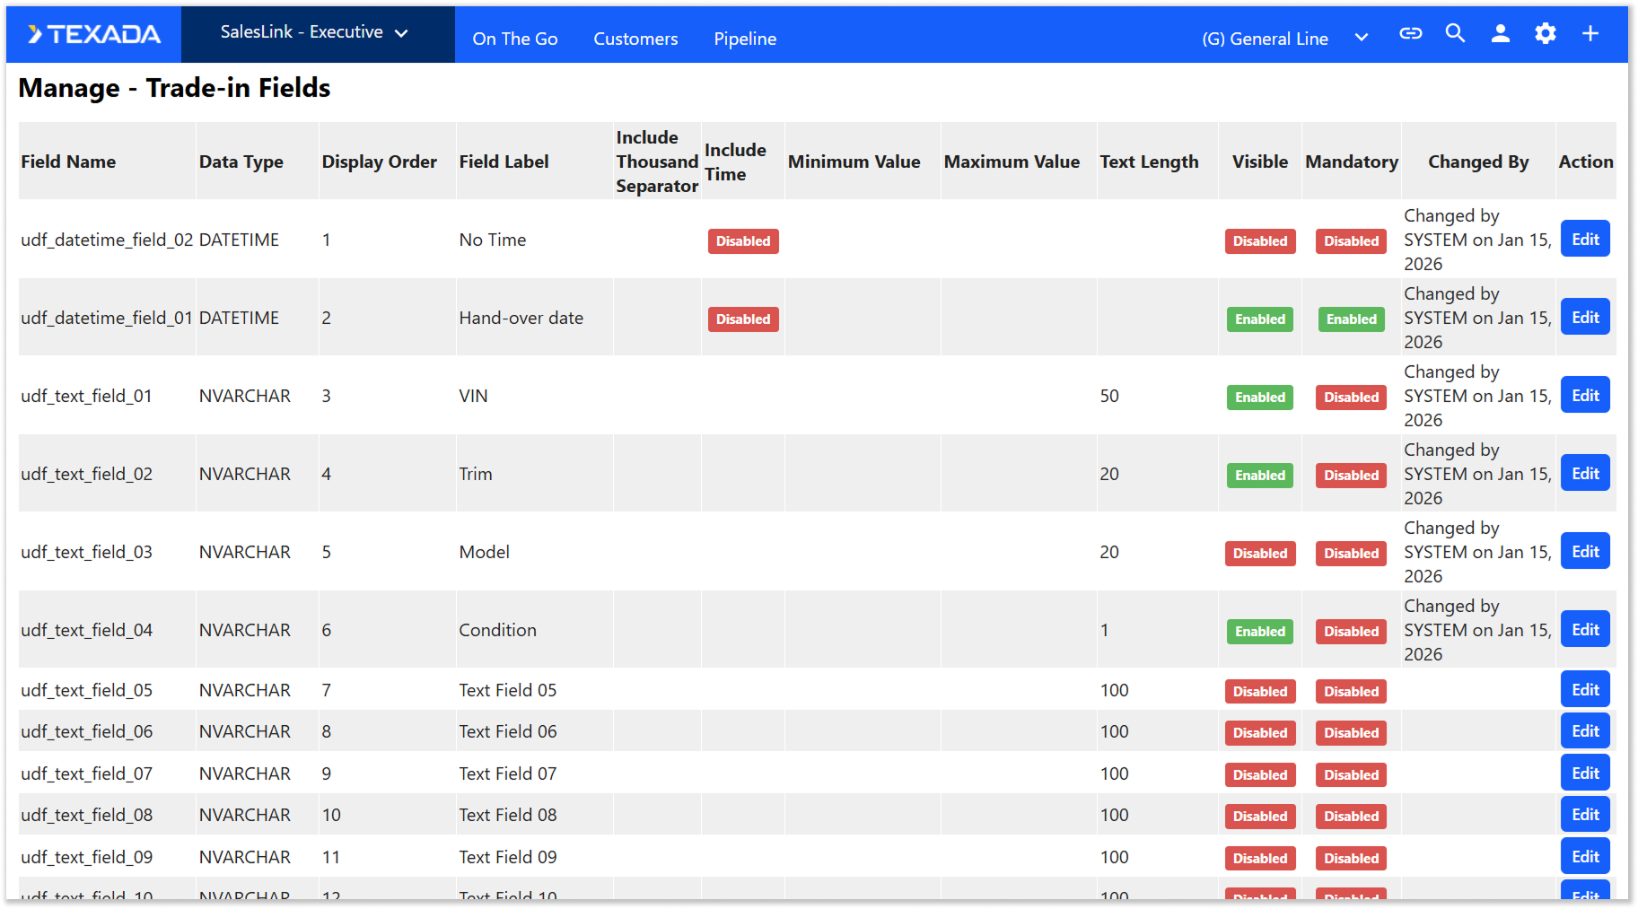Click Visible Enabled badge for Hand-over date
The width and height of the screenshot is (1638, 909).
(x=1259, y=319)
